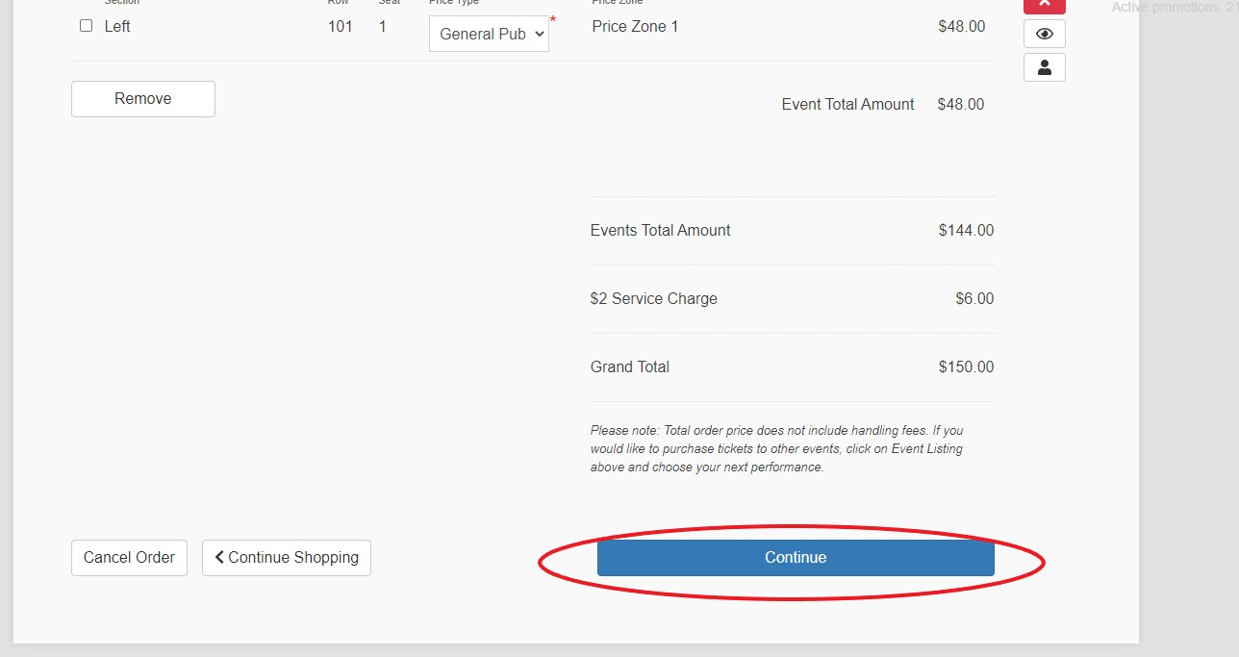Go back with Continue Shopping
1239x657 pixels.
point(286,558)
